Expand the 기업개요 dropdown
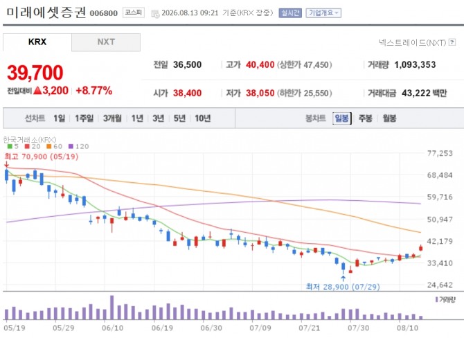The image size is (464, 338). 323,13
